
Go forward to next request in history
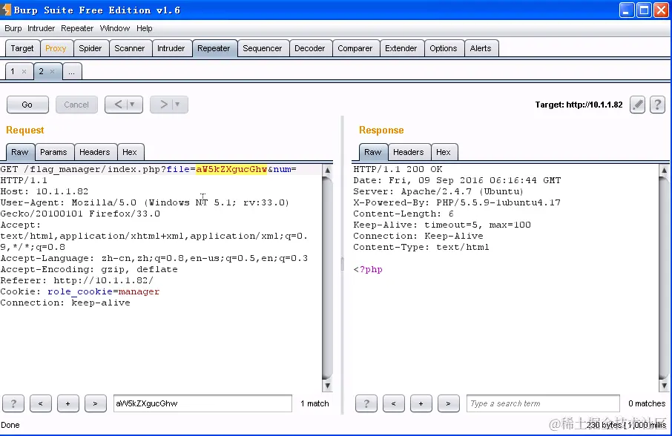[x=163, y=105]
